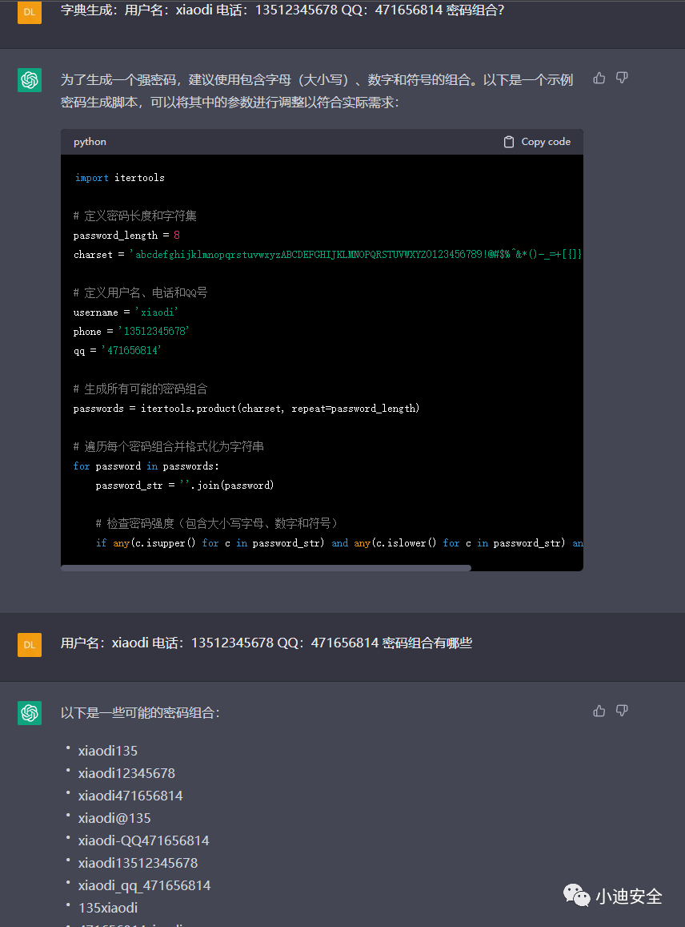Click the DL user avatar on top message
The image size is (685, 927).
click(x=30, y=12)
